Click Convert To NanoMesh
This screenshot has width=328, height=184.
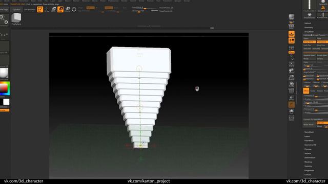point(316,120)
